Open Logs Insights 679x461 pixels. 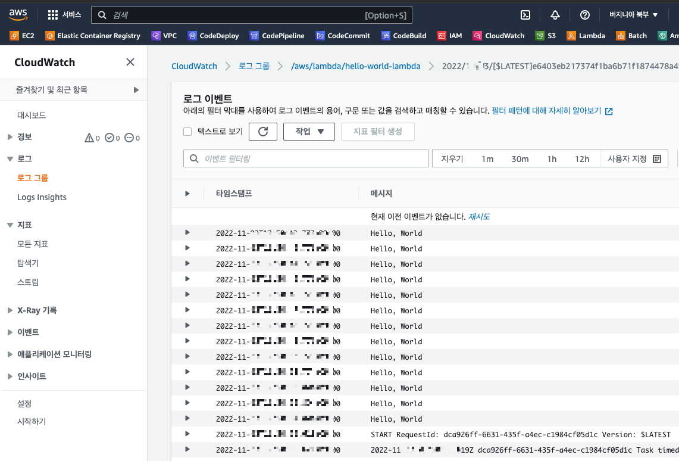point(42,197)
